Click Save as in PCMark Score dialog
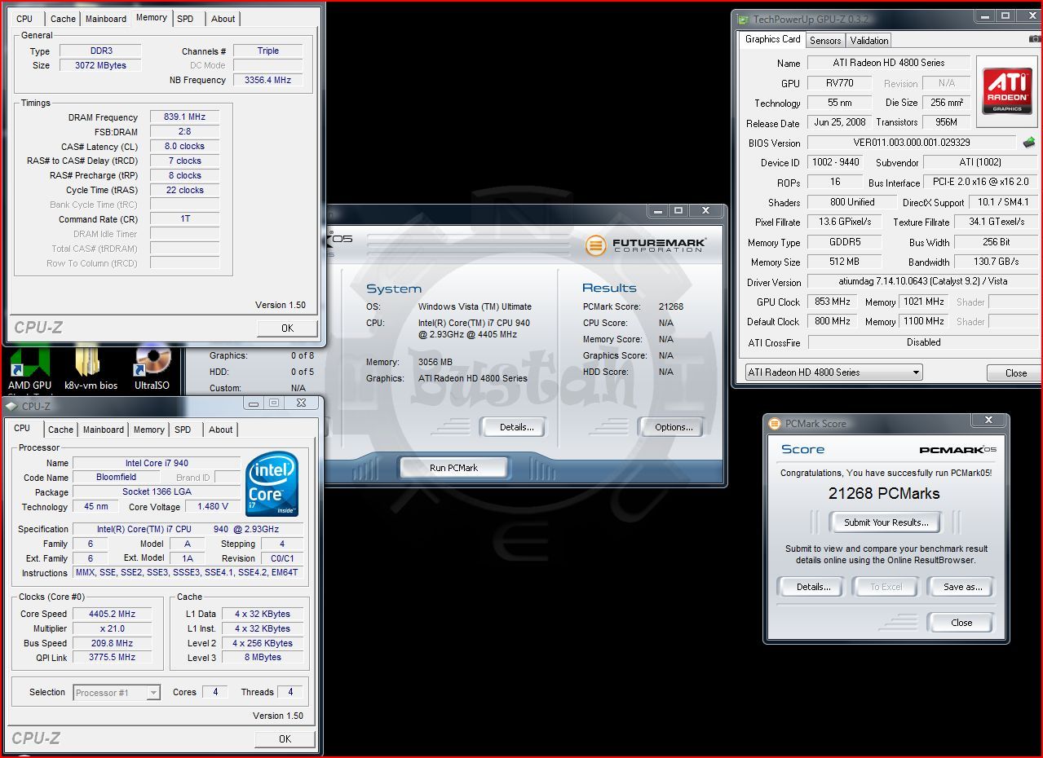Image resolution: width=1043 pixels, height=758 pixels. click(962, 587)
